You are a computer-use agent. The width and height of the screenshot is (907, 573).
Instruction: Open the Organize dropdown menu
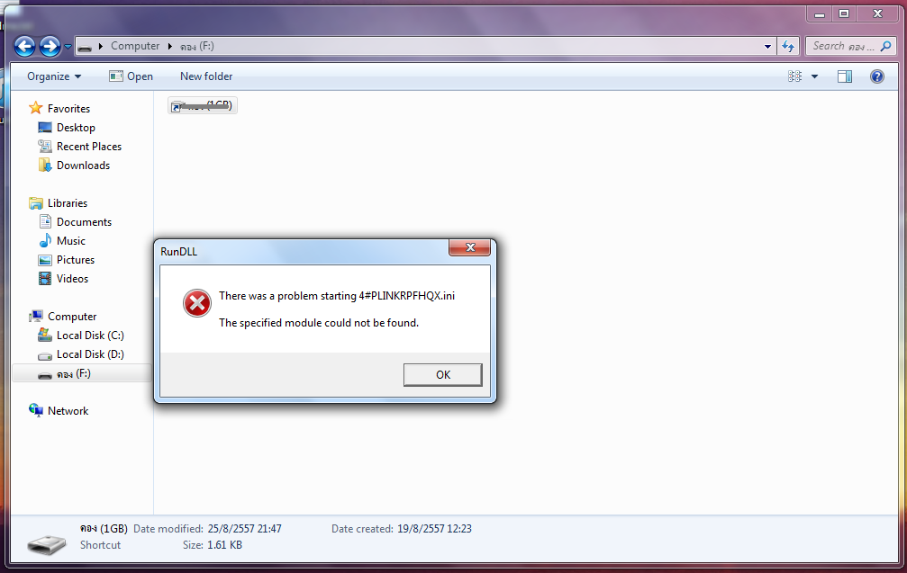click(54, 76)
